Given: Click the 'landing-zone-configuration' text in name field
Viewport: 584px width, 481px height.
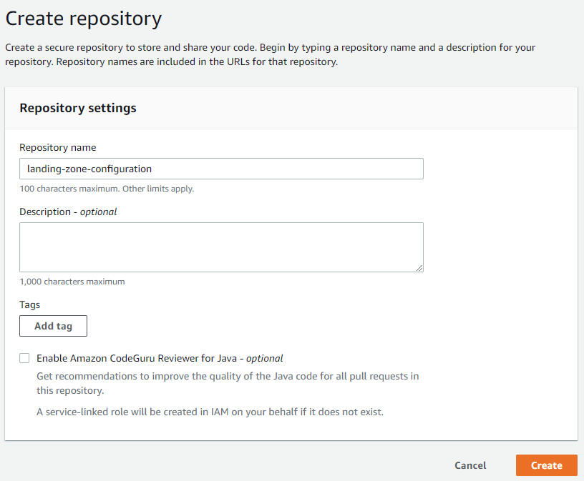Looking at the screenshot, I should tap(89, 169).
